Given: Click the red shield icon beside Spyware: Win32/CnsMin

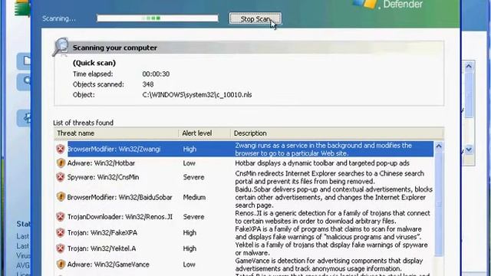Looking at the screenshot, I should 61,177.
